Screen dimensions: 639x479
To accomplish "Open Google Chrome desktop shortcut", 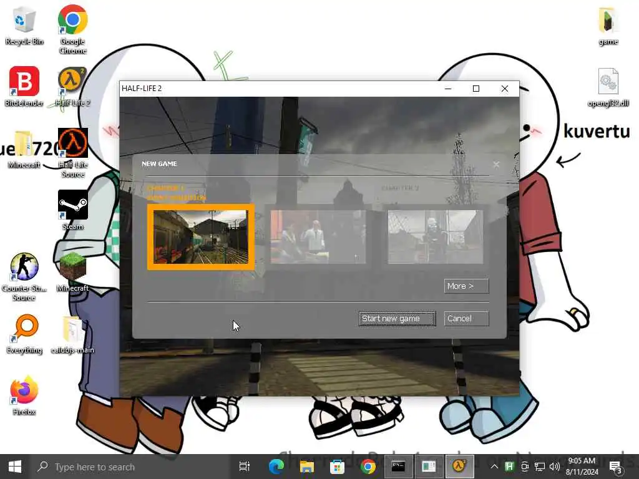I will coord(72,29).
